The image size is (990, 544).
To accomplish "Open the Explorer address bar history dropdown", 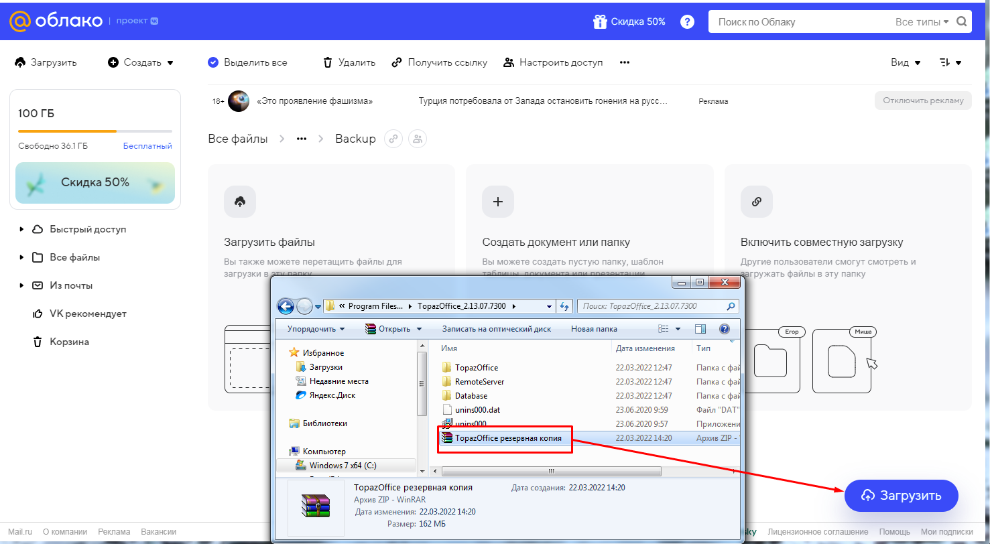I will click(549, 306).
